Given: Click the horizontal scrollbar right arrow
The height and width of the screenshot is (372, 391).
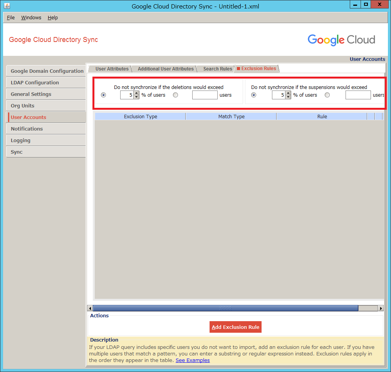Looking at the screenshot, I should [x=381, y=308].
